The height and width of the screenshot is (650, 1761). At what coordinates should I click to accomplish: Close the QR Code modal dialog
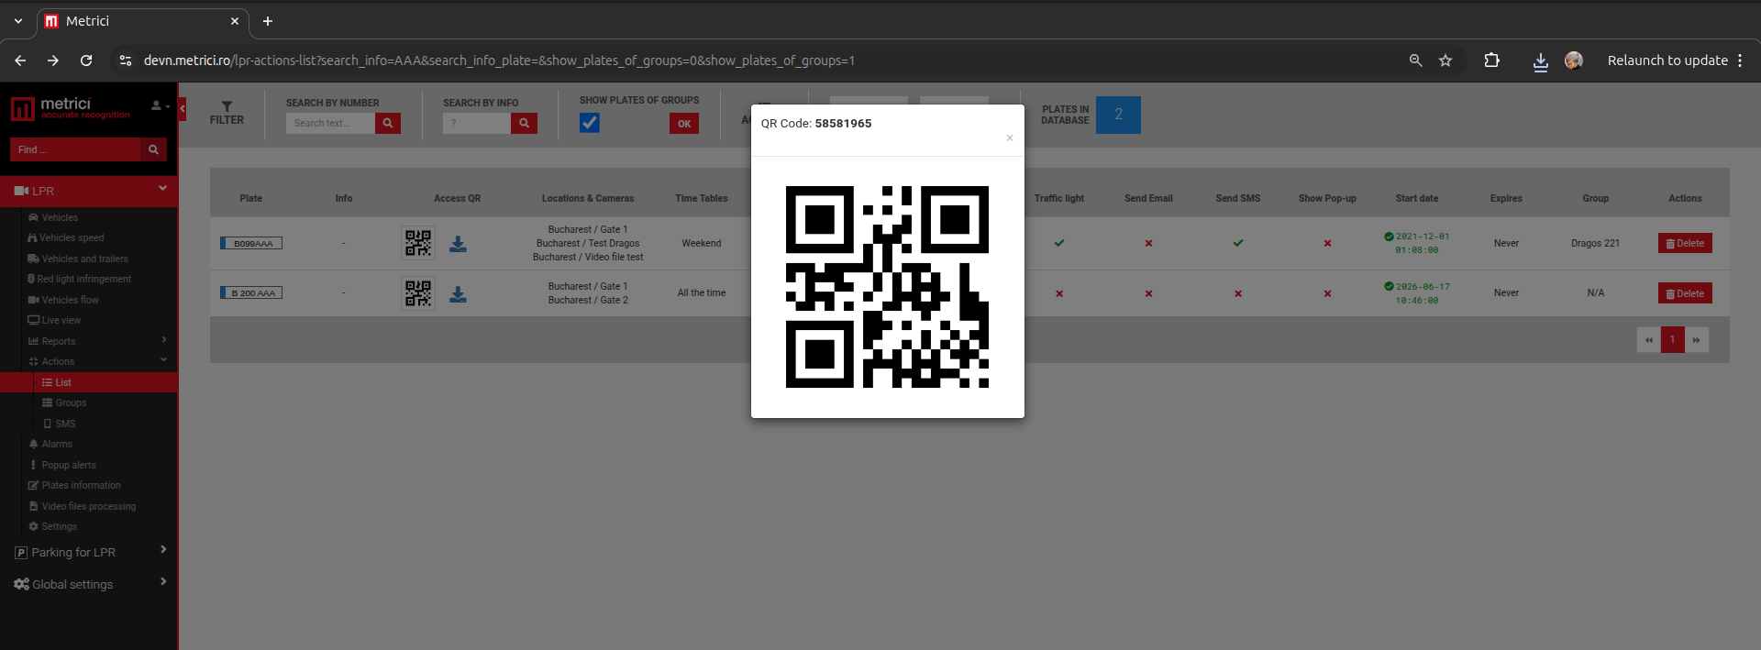pyautogui.click(x=1010, y=138)
